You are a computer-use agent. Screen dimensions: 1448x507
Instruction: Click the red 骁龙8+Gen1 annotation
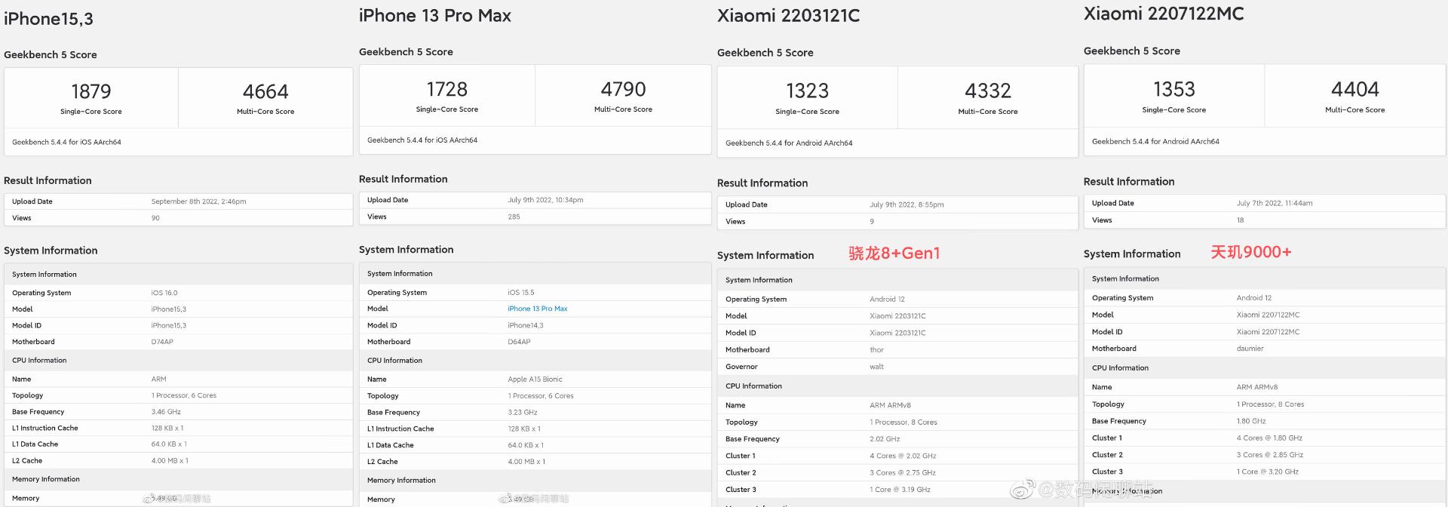pyautogui.click(x=894, y=253)
